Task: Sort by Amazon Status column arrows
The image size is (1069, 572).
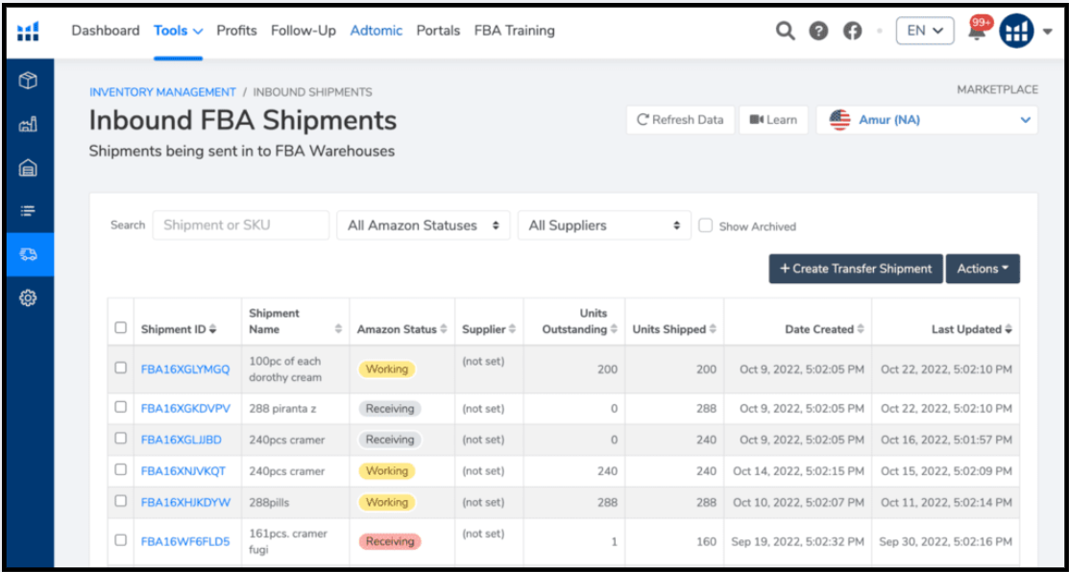Action: tap(444, 329)
